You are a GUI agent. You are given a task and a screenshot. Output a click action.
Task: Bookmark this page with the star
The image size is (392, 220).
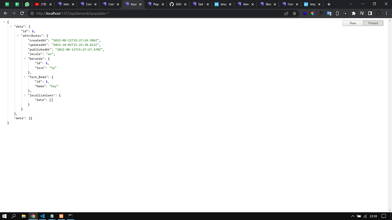[x=294, y=13]
